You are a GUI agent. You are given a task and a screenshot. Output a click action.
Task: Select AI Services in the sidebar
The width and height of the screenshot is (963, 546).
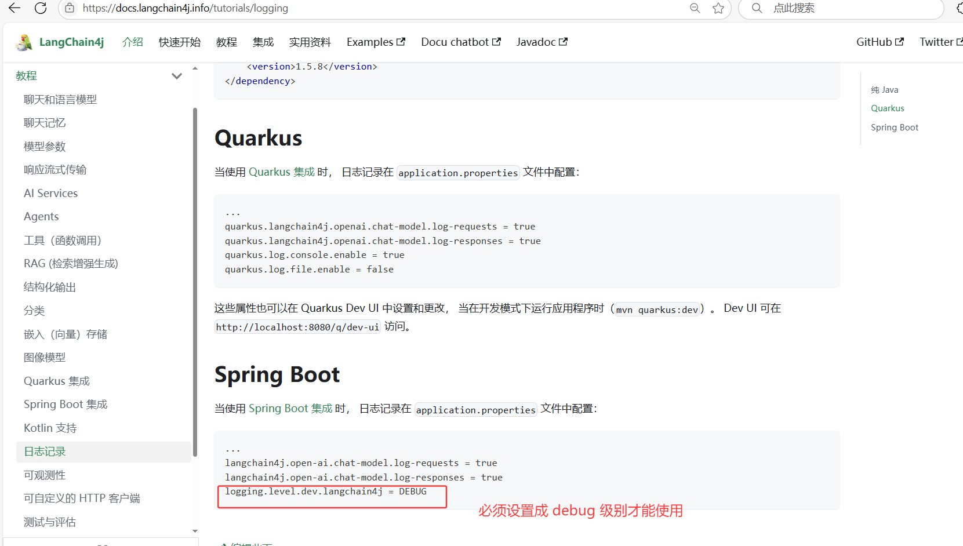pos(50,194)
